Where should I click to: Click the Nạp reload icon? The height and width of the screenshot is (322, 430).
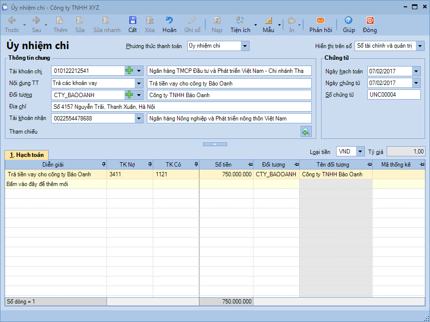[217, 20]
